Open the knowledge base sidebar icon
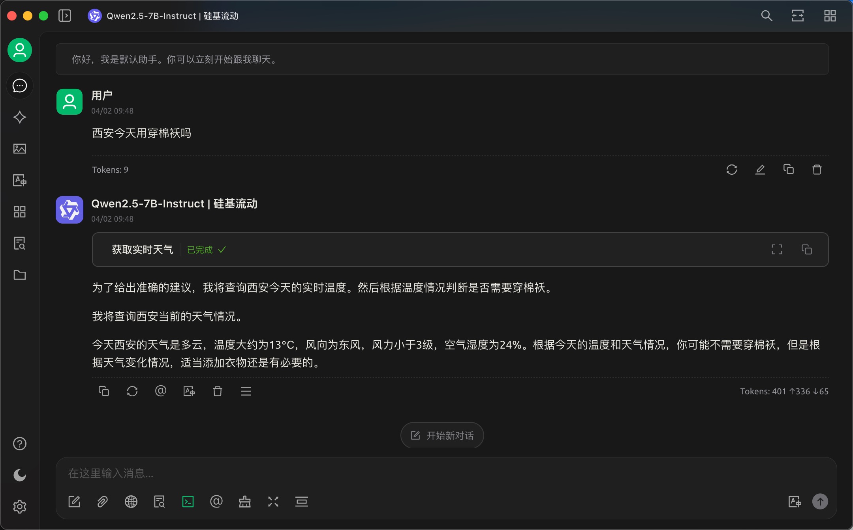The image size is (853, 530). point(20,243)
